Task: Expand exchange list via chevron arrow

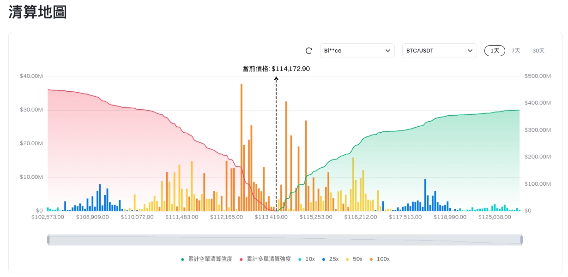Action: point(388,51)
